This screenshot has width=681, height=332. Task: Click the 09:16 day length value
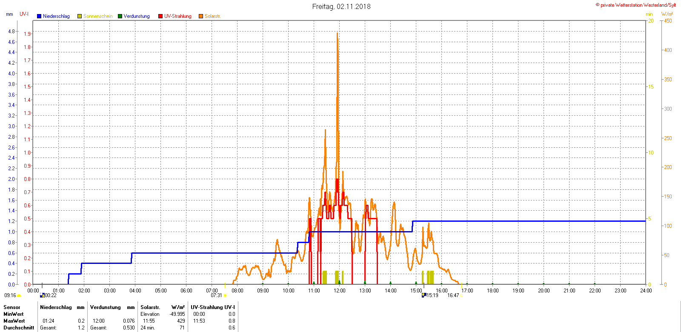click(10, 295)
